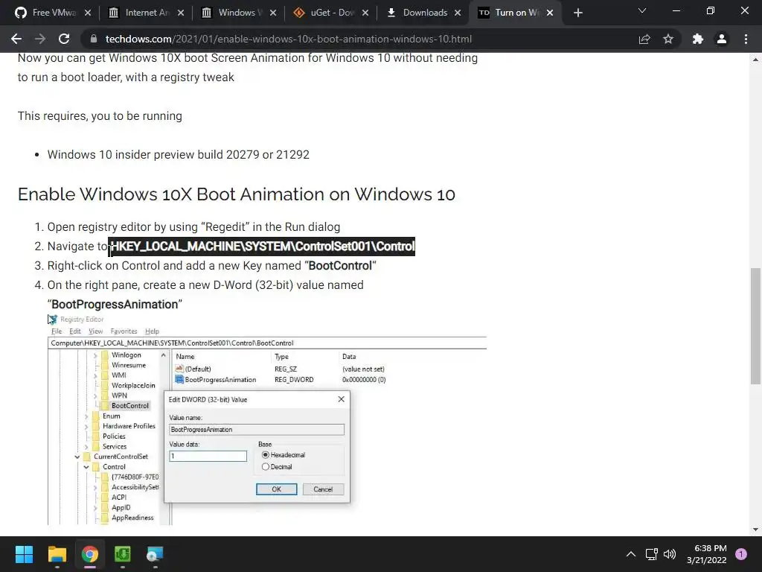
Task: Open Chrome three-dot menu
Action: (x=746, y=39)
